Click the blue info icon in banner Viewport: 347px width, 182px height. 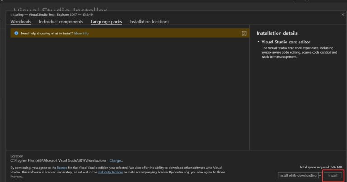16,33
